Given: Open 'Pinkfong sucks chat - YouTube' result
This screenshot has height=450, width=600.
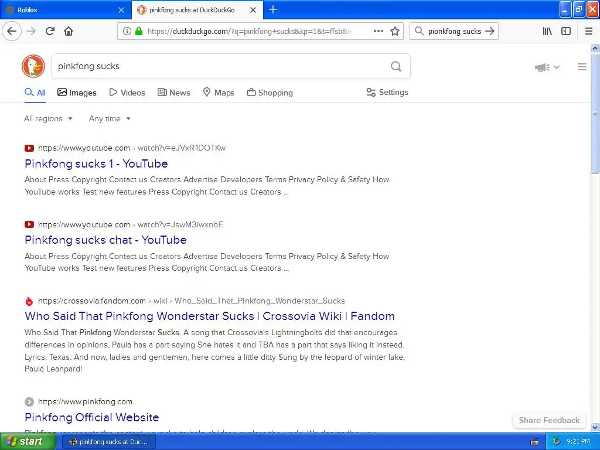Looking at the screenshot, I should [105, 240].
